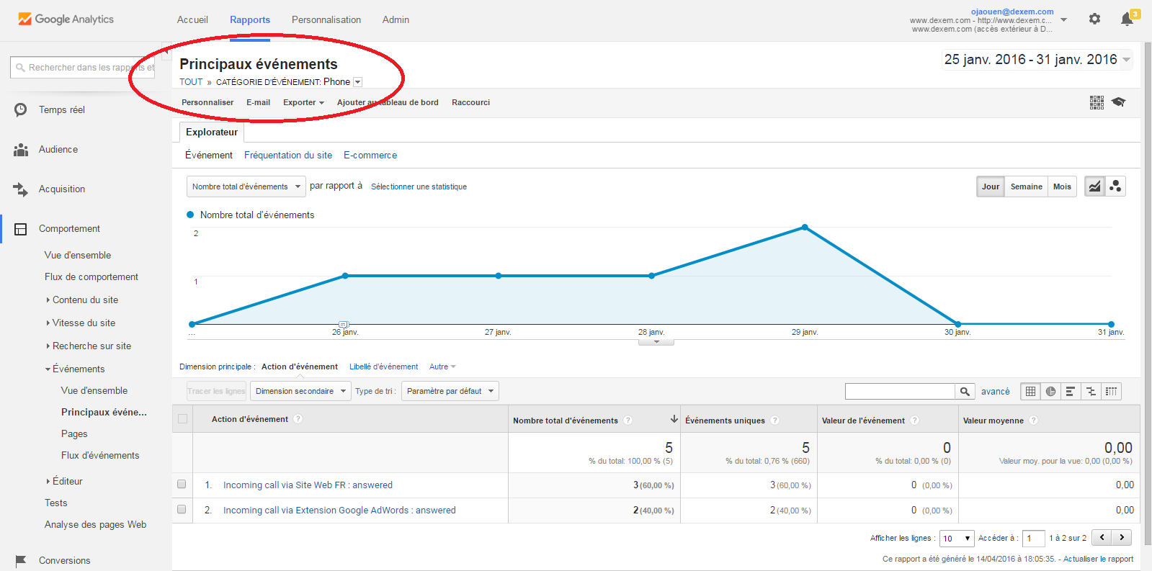
Task: Open the Paramètre par défaut sort dropdown
Action: tap(450, 391)
